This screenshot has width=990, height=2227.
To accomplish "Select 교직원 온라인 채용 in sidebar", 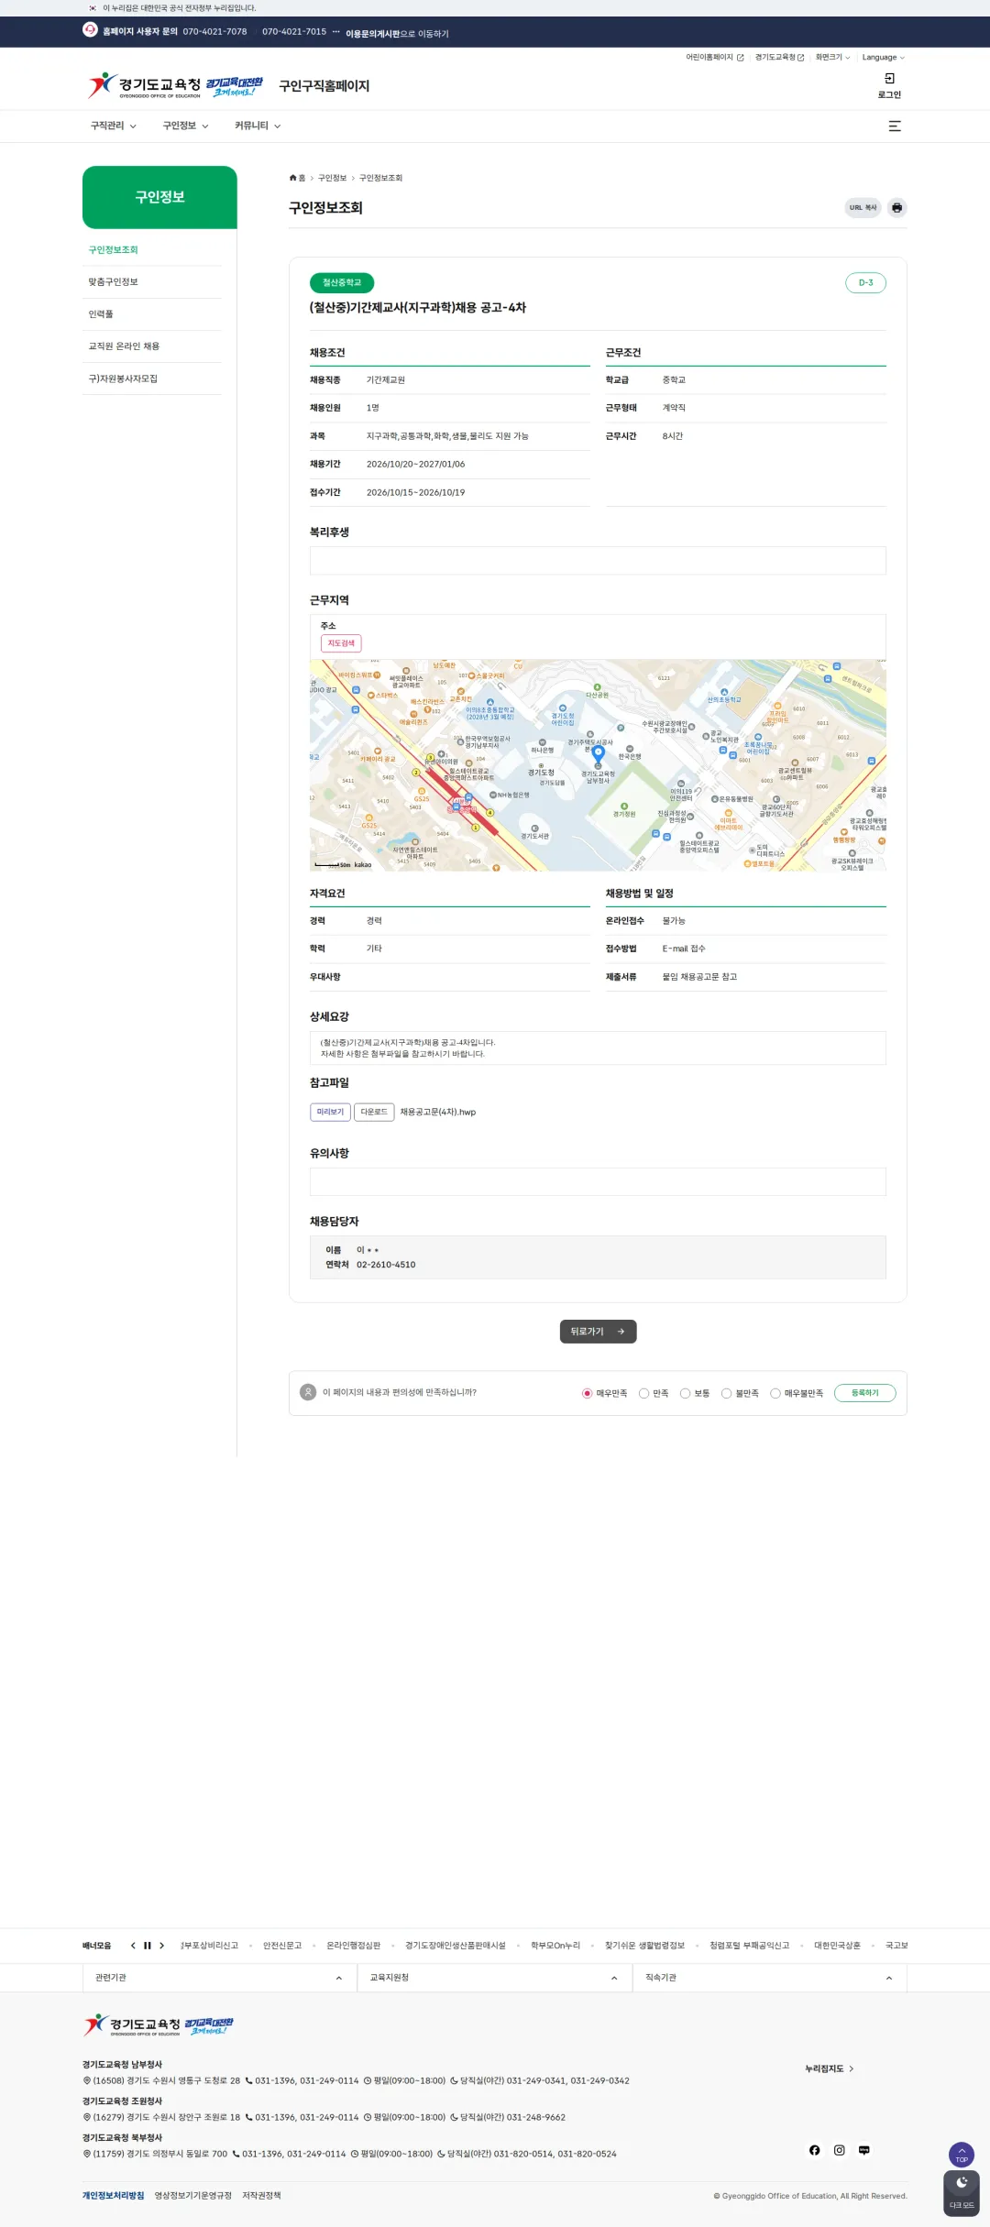I will click(x=124, y=346).
